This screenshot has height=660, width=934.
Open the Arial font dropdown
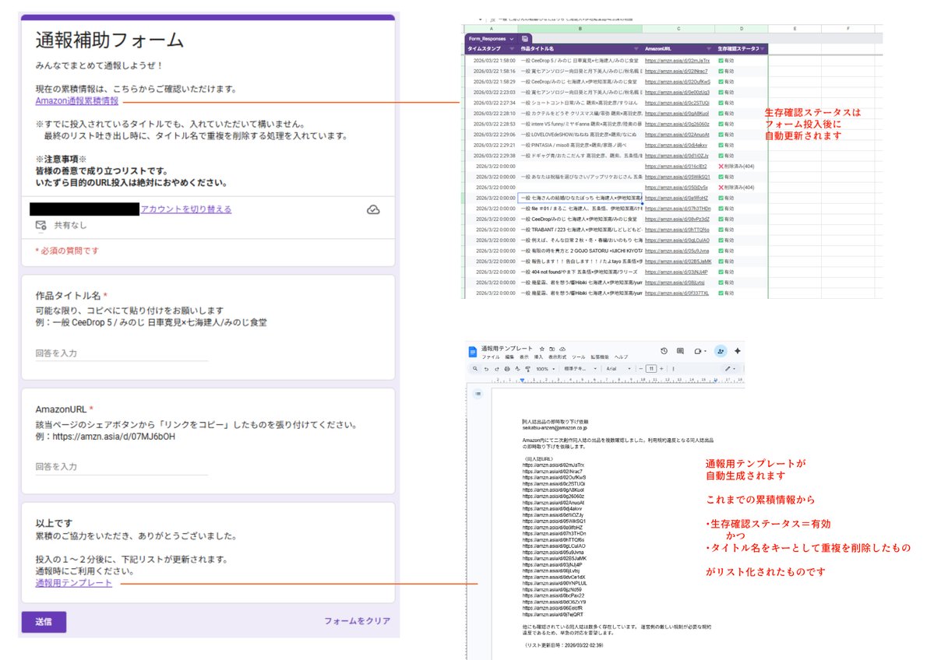619,369
